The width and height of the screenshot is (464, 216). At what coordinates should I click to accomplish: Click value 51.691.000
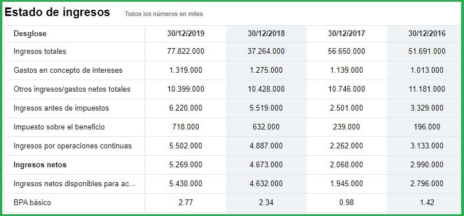427,52
